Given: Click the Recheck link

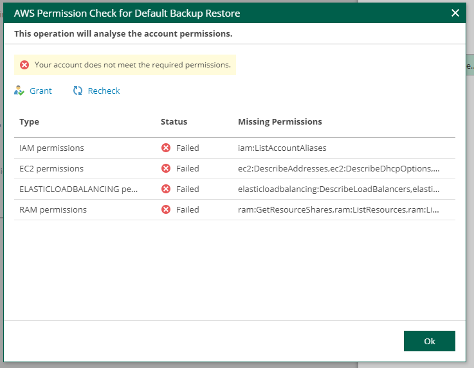Looking at the screenshot, I should 104,91.
